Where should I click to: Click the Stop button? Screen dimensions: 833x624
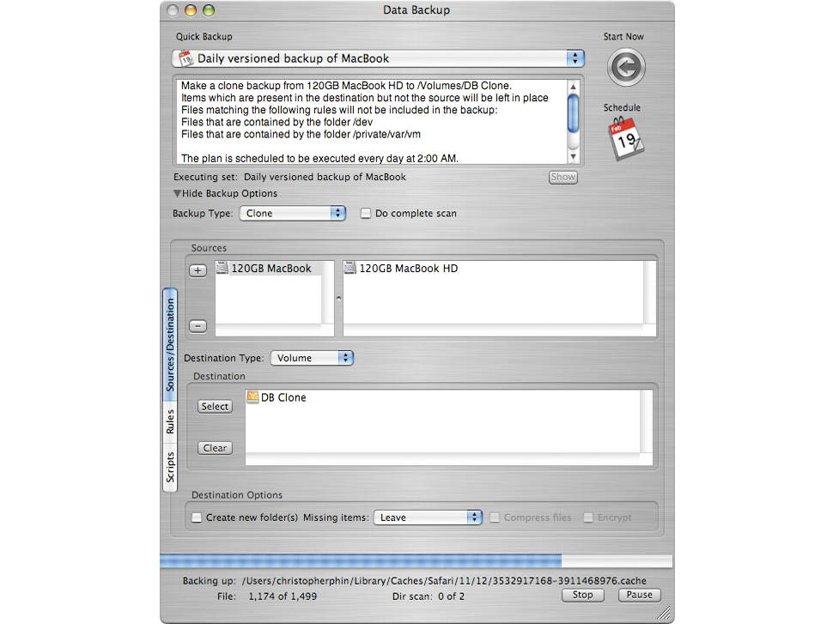[583, 596]
